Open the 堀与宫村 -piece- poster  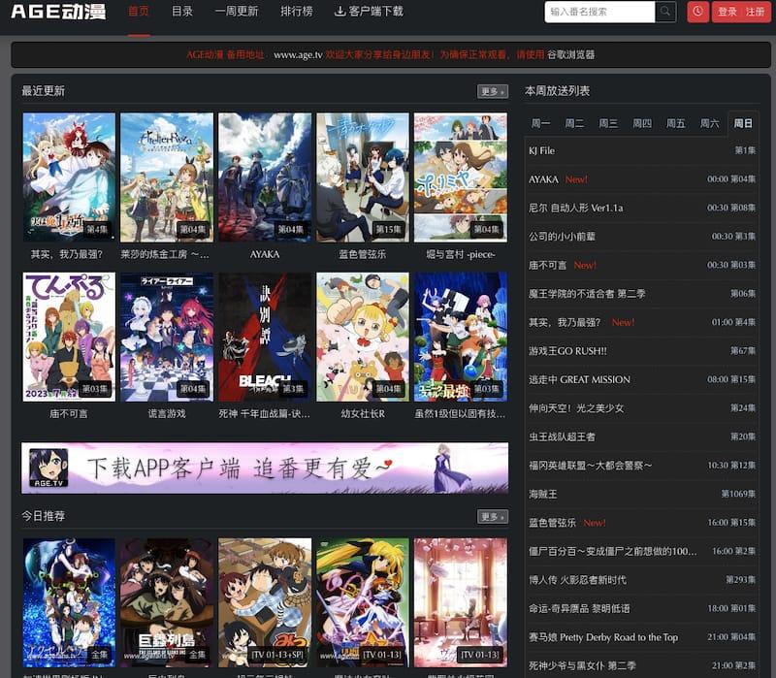(461, 178)
